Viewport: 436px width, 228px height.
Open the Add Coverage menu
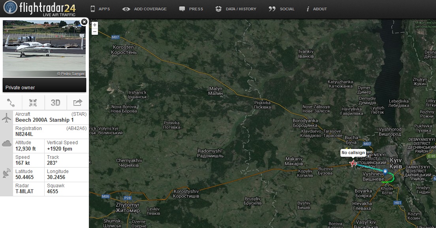pyautogui.click(x=145, y=9)
